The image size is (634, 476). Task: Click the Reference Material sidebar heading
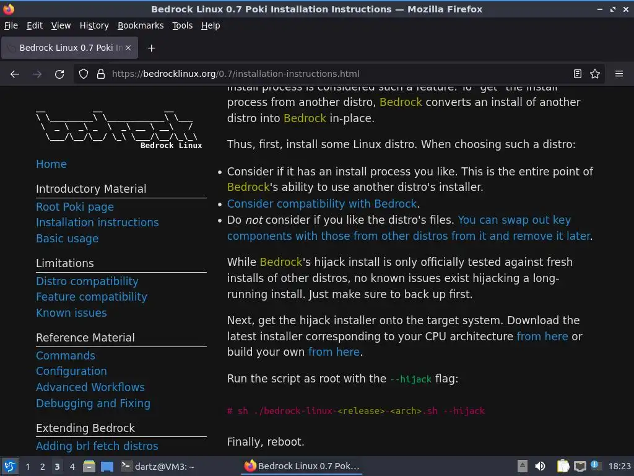point(85,338)
